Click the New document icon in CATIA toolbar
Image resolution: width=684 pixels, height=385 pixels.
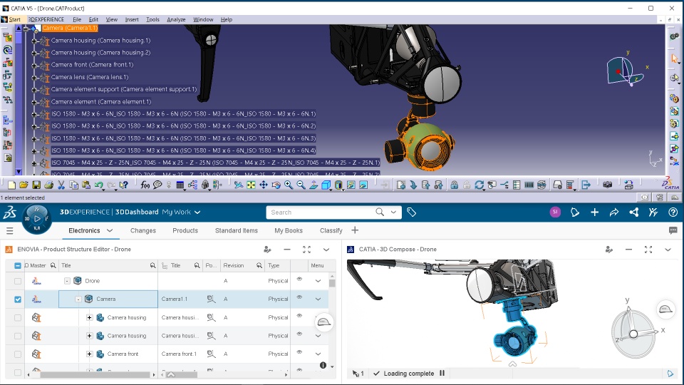click(x=12, y=185)
